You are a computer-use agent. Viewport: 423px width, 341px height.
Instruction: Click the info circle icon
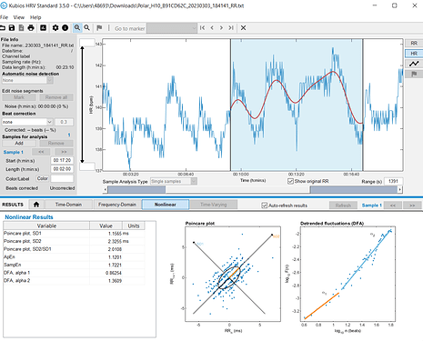[65, 28]
